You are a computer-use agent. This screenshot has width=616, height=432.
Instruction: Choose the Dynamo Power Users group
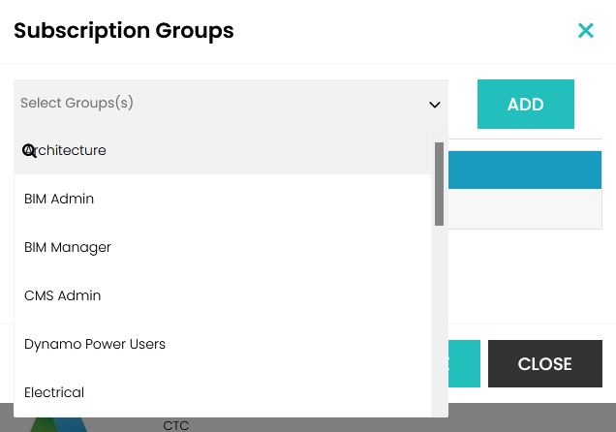pos(223,344)
